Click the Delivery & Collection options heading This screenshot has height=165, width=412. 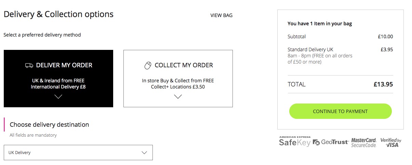pos(58,14)
